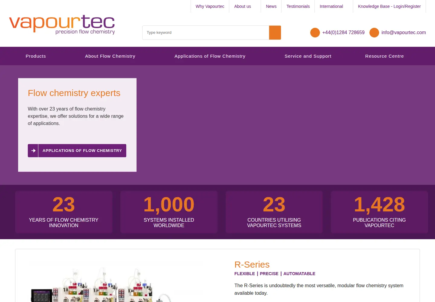Click the Vapourtec logo
435x302 pixels.
[x=62, y=24]
